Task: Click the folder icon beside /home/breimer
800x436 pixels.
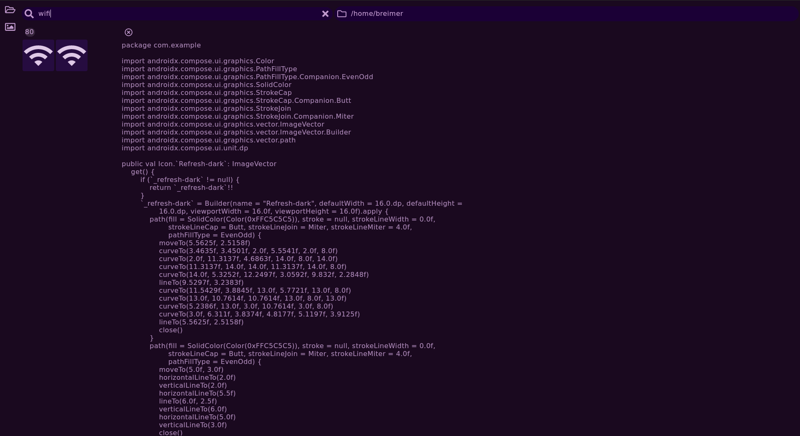Action: (342, 14)
